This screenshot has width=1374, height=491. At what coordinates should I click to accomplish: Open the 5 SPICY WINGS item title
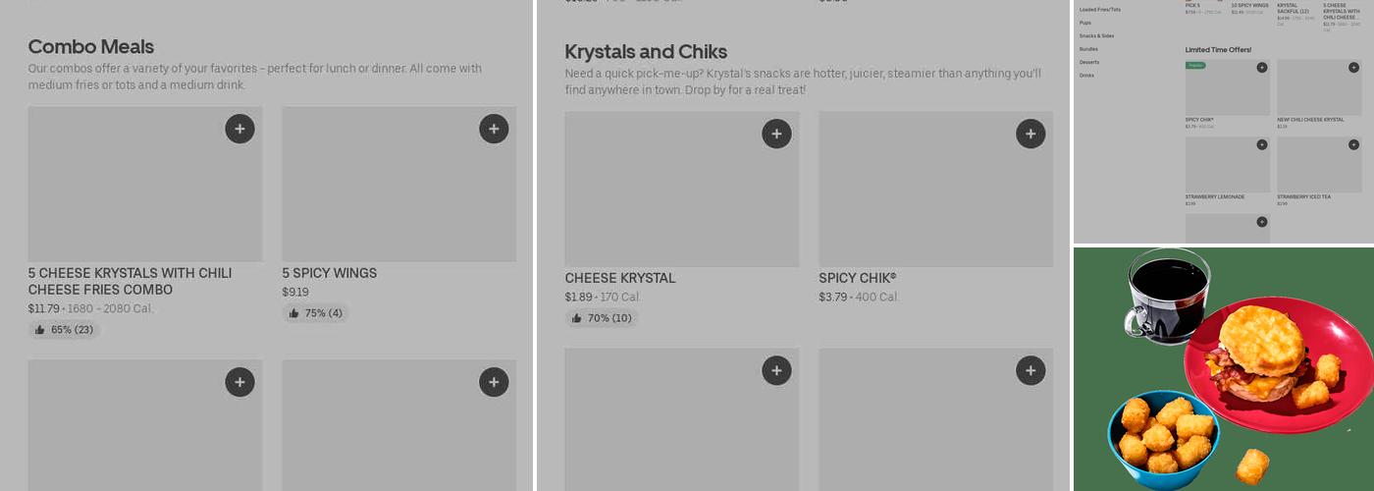329,273
